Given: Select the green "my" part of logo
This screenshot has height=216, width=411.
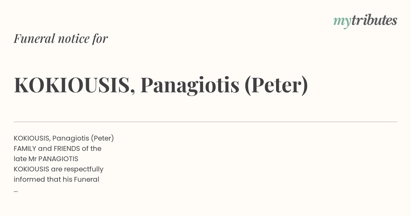Looking at the screenshot, I should 342,23.
